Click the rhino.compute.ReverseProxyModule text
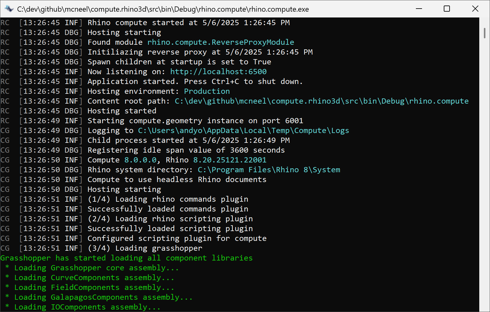This screenshot has width=490, height=312. pyautogui.click(x=221, y=42)
